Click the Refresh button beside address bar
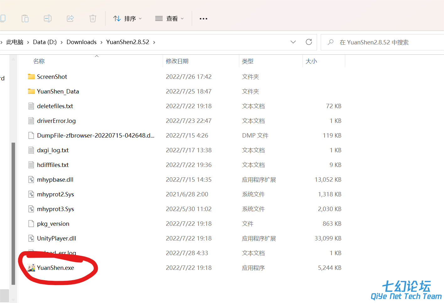 (309, 42)
